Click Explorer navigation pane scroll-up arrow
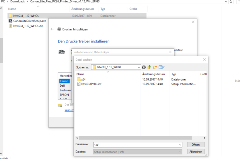Screen dimensions: 240x159 (x=1, y=8)
